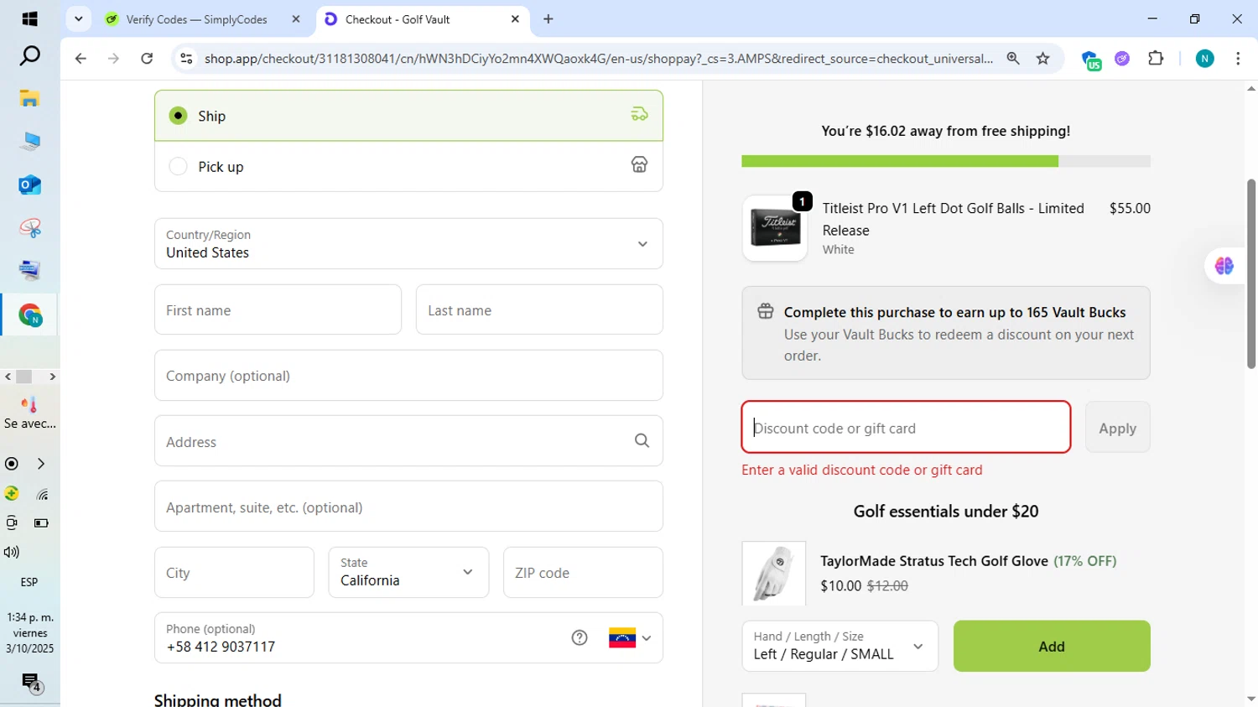Screen dimensions: 1258x707
Task: Open Snipping Tool from taskbar
Action: coord(29,227)
